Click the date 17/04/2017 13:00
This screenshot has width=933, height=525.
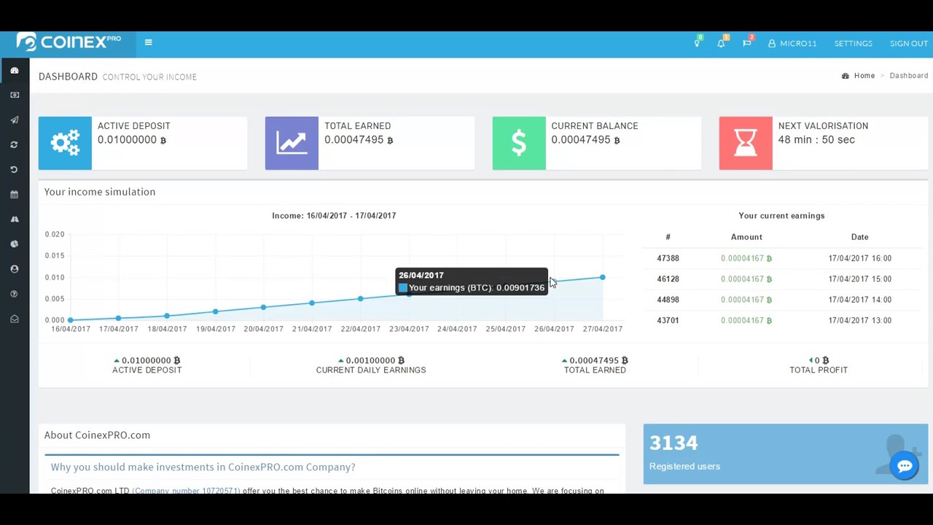click(x=859, y=320)
